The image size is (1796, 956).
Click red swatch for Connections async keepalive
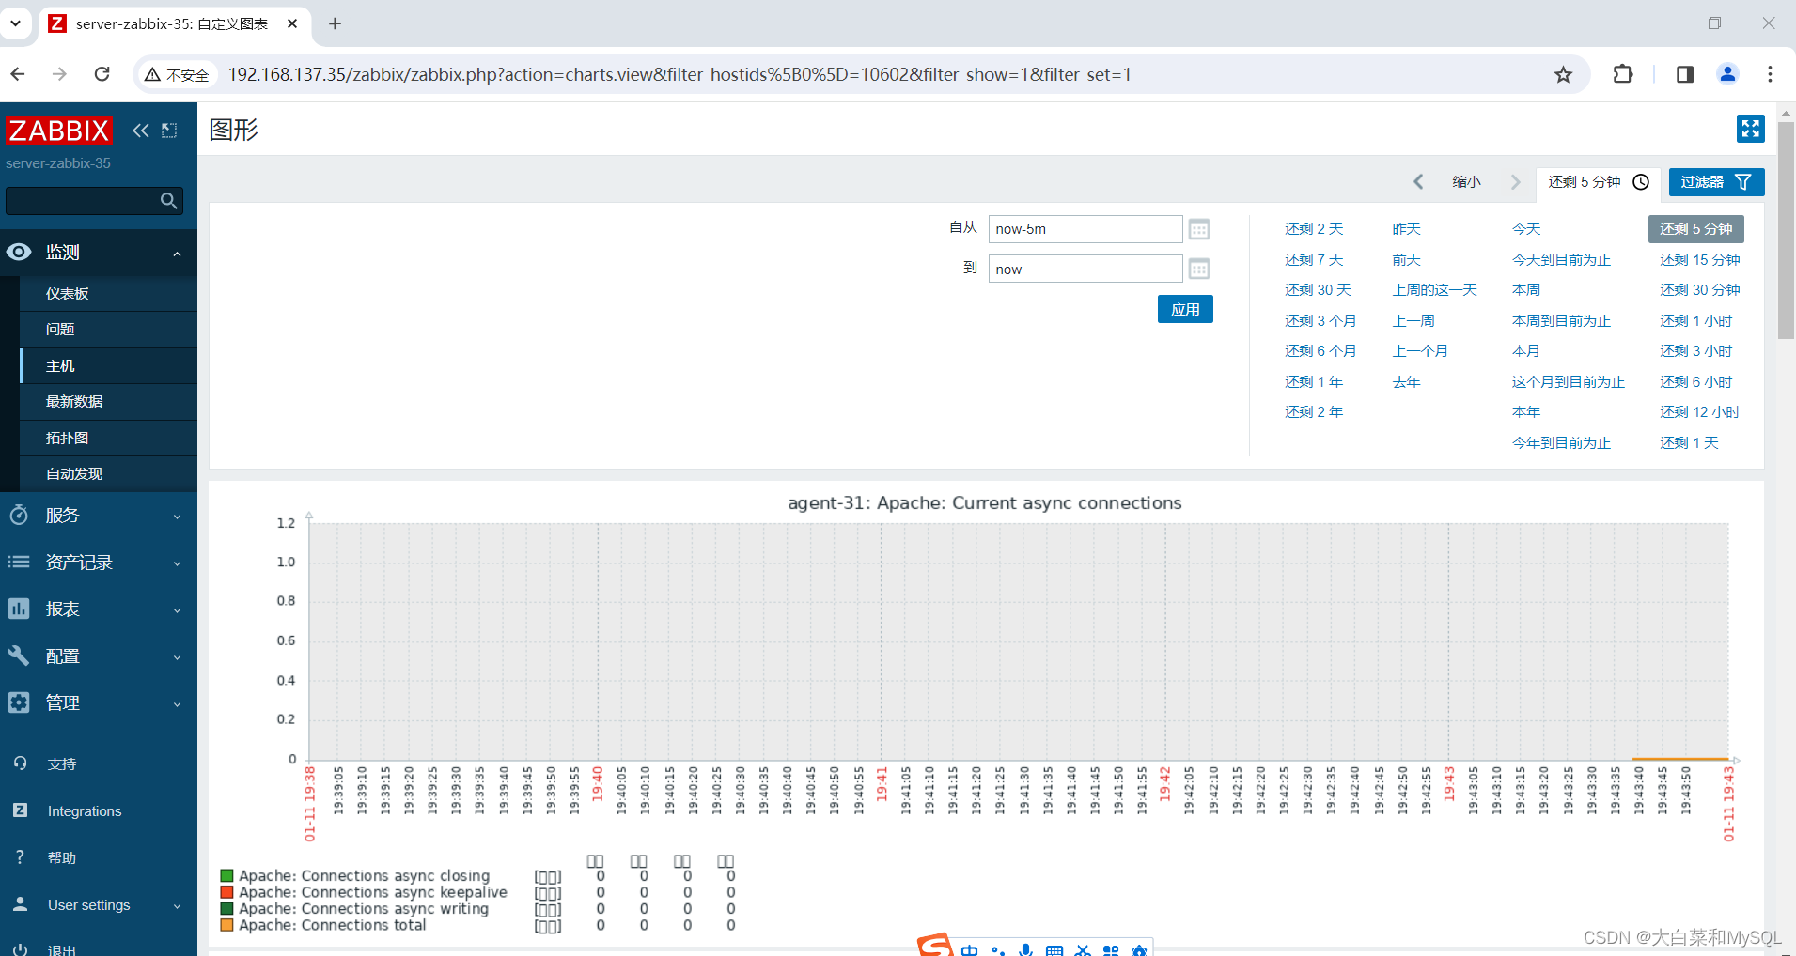226,892
